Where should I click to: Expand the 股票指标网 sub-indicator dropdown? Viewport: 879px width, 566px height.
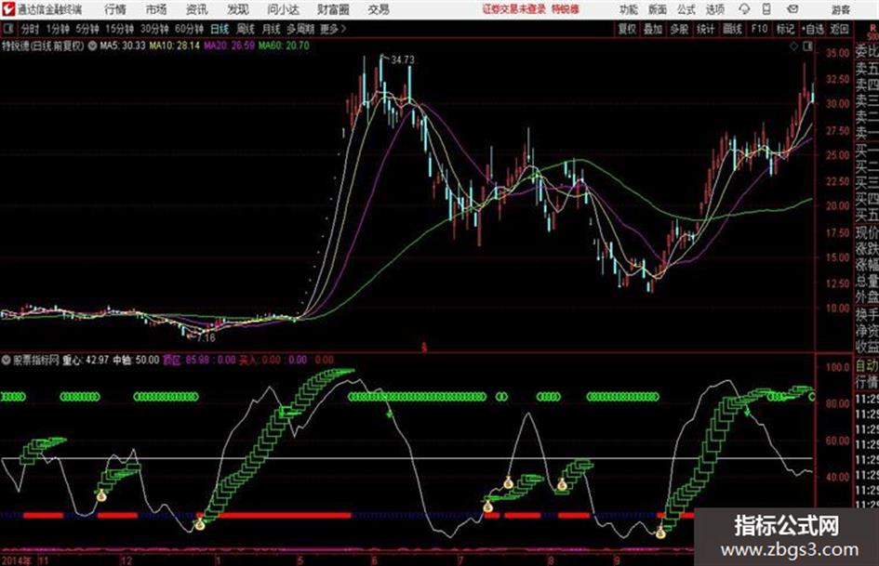click(7, 360)
